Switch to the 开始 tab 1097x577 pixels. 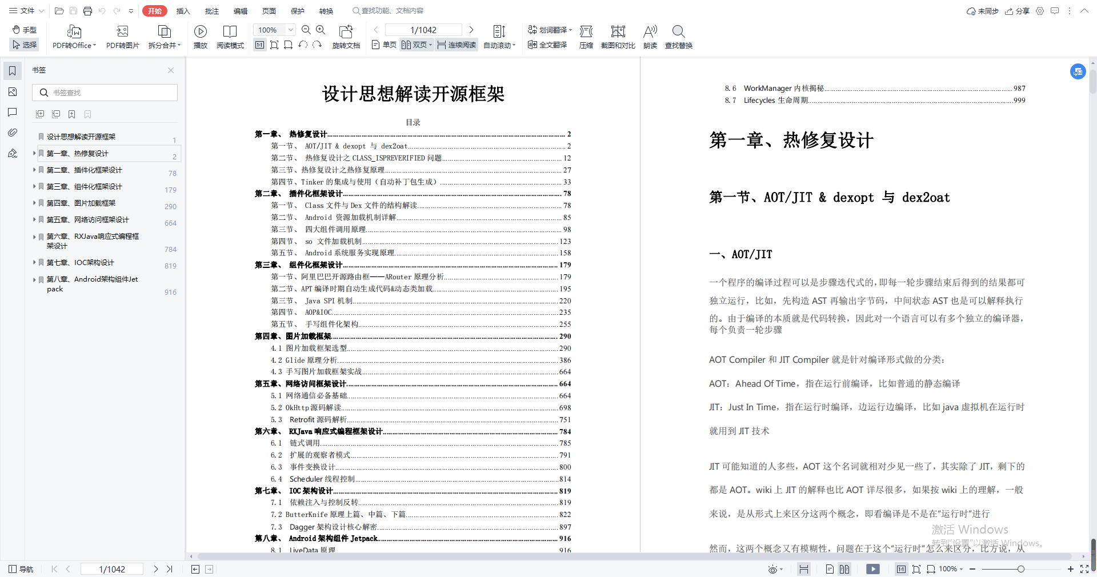point(155,11)
